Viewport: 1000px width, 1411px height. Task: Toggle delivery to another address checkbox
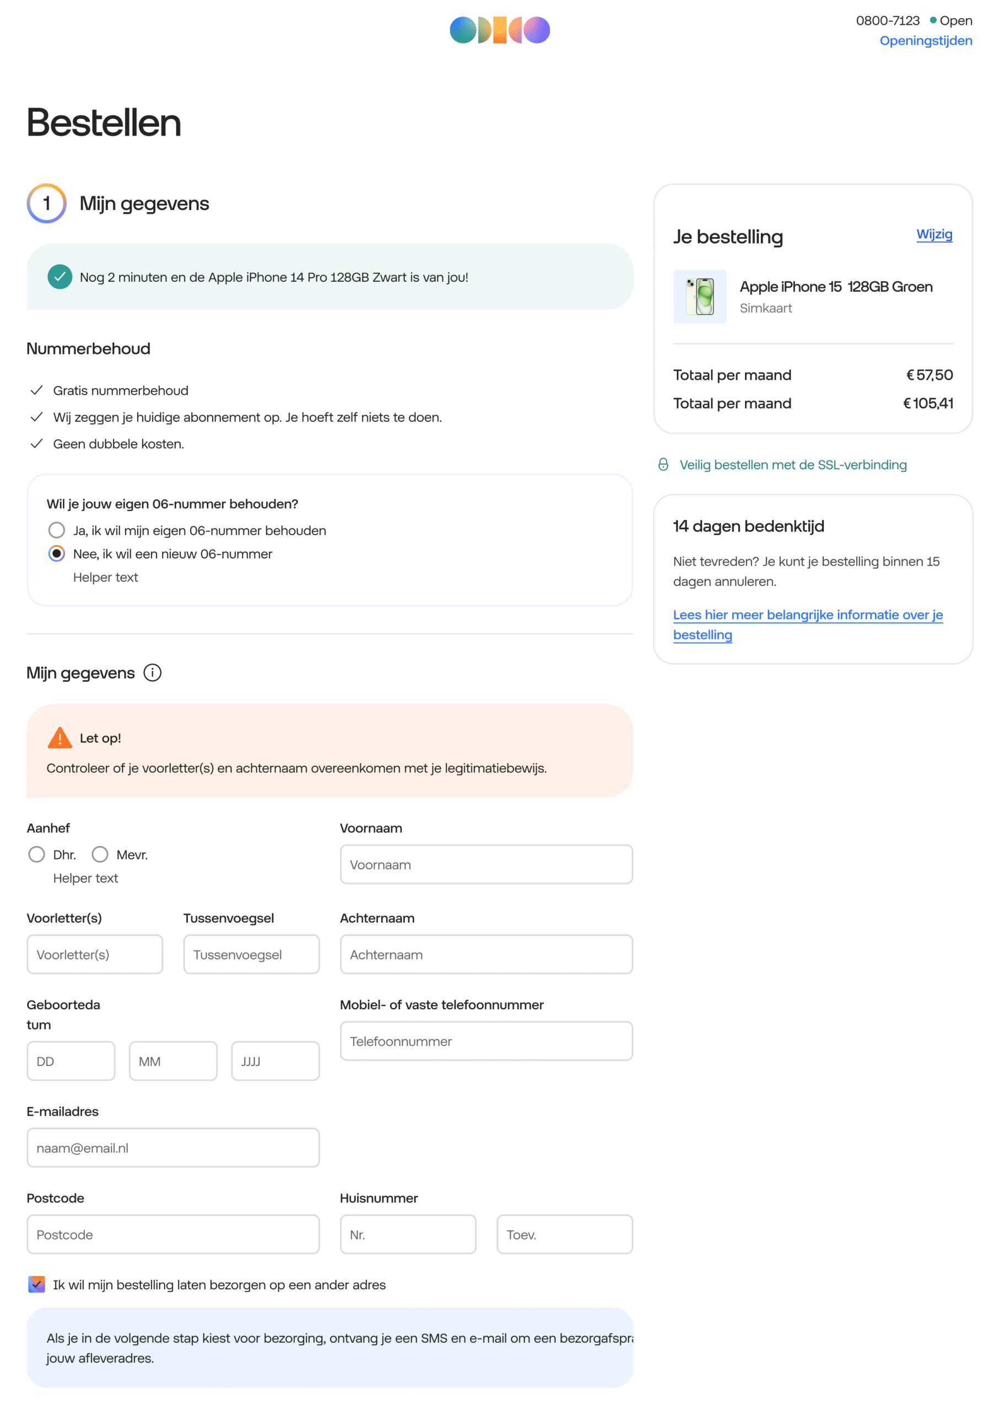pos(37,1284)
